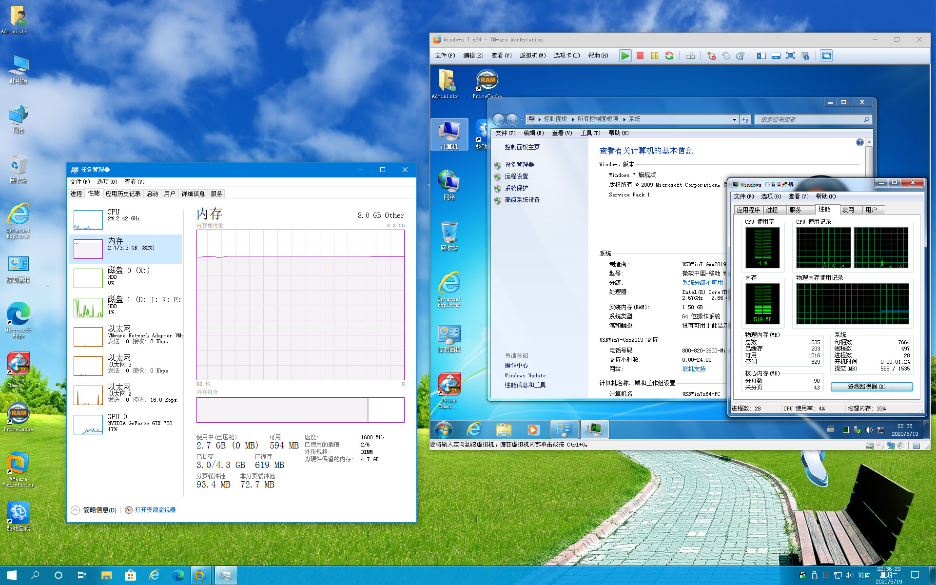This screenshot has width=936, height=585.
Task: Click the Windows 7 Start orb in guest
Action: pos(443,429)
